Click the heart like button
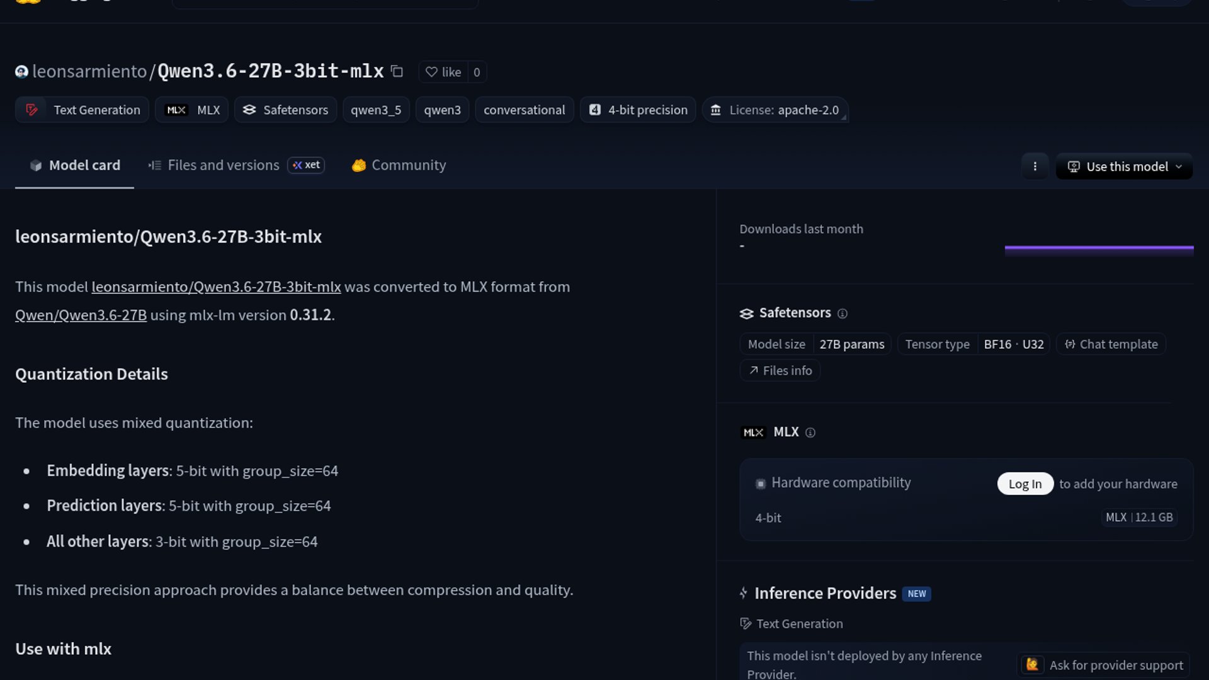Viewport: 1209px width, 680px height. [443, 72]
